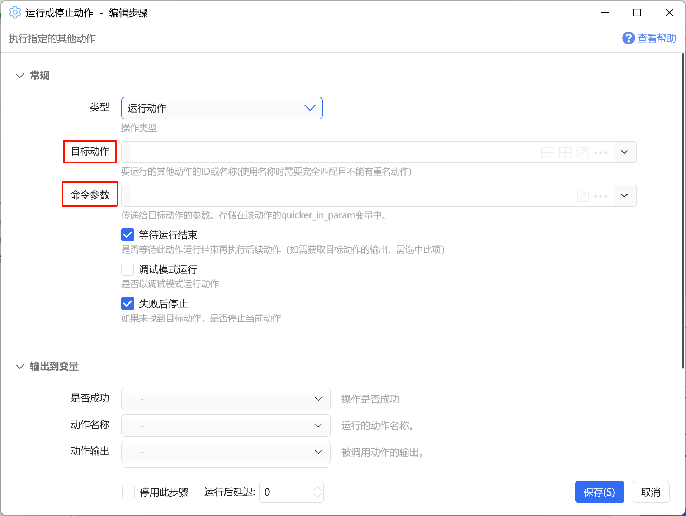Viewport: 686px width, 516px height.
Task: Uncheck the 失败后停止 checkbox
Action: (128, 304)
